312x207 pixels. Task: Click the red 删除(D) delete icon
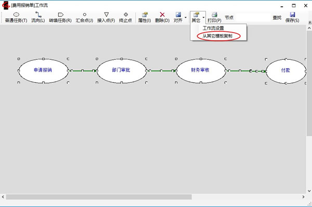click(x=162, y=15)
